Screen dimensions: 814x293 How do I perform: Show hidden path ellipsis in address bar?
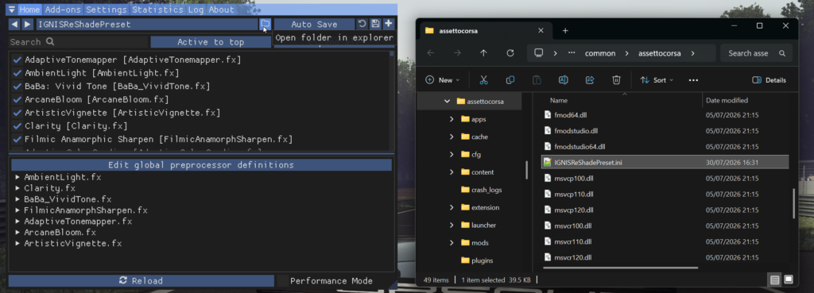[x=572, y=53]
